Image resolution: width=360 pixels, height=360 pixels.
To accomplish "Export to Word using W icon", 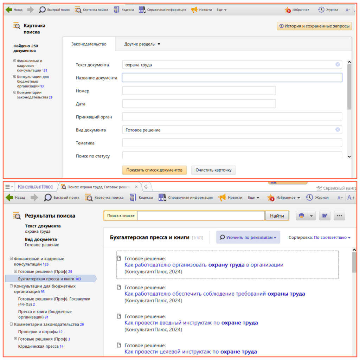I will click(324, 216).
